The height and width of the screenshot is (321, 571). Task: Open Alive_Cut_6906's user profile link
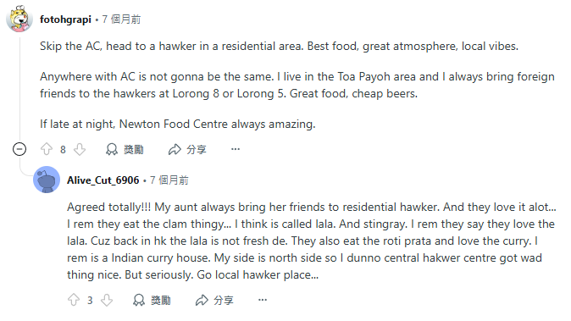pyautogui.click(x=103, y=180)
